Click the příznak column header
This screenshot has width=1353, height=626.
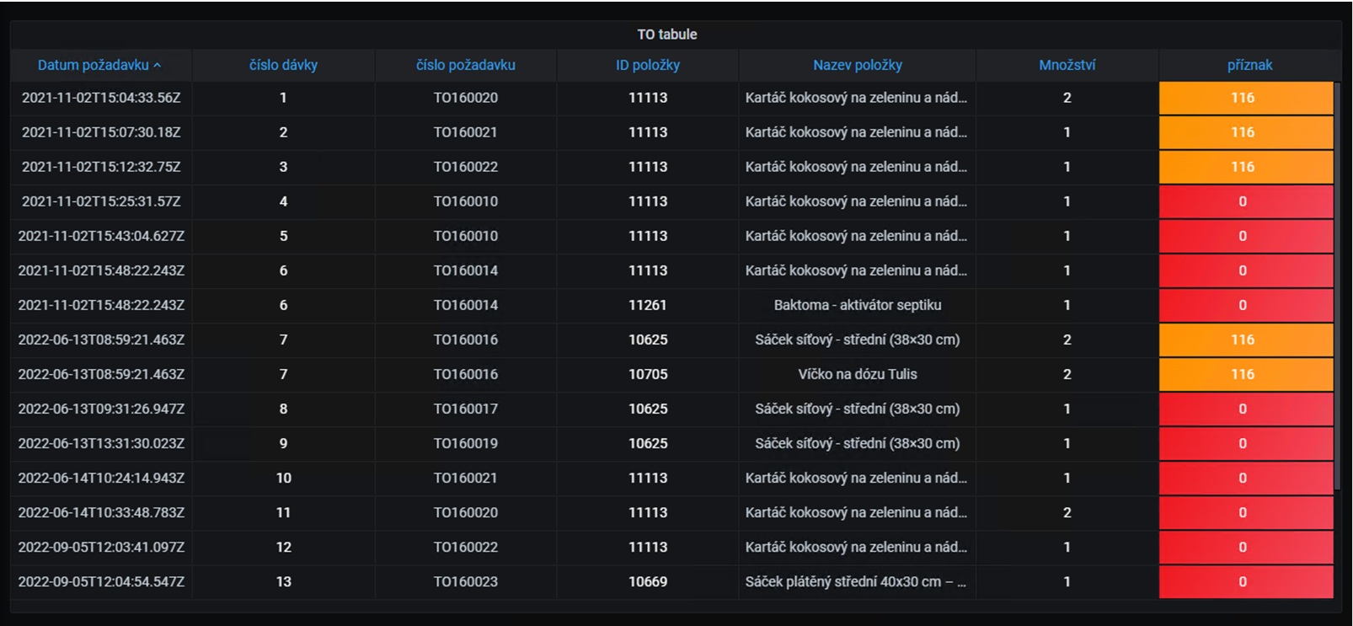1249,65
